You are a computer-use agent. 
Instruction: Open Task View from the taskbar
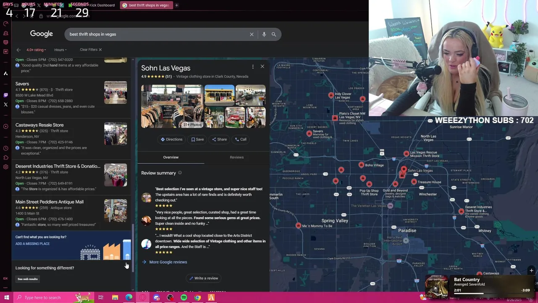(x=101, y=298)
